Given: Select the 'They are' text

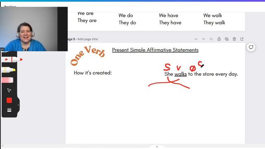Looking at the screenshot, I should (87, 20).
